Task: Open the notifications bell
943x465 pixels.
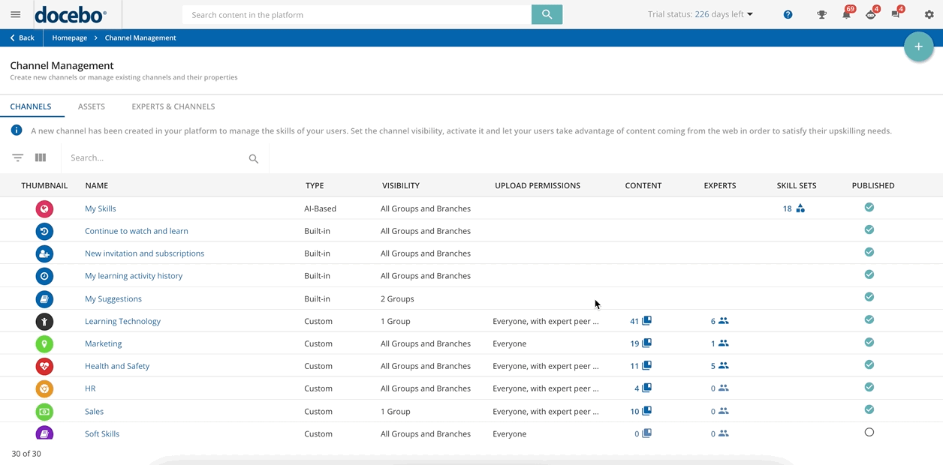Action: tap(846, 14)
